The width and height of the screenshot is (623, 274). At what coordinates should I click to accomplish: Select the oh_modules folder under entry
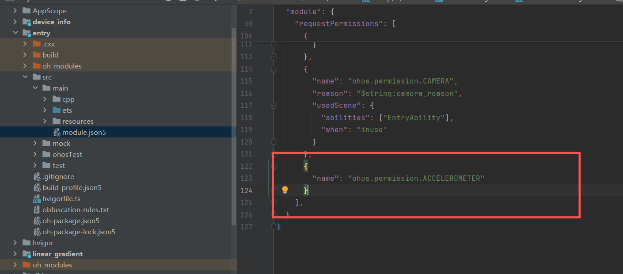[x=115, y=66]
